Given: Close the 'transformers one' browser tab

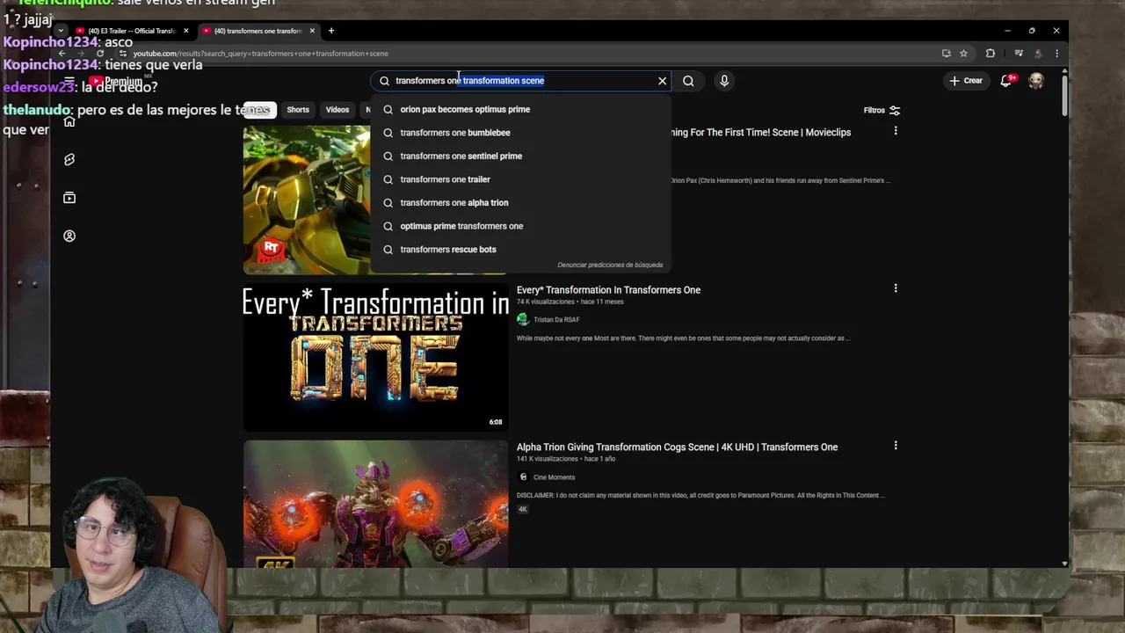Looking at the screenshot, I should click(312, 31).
